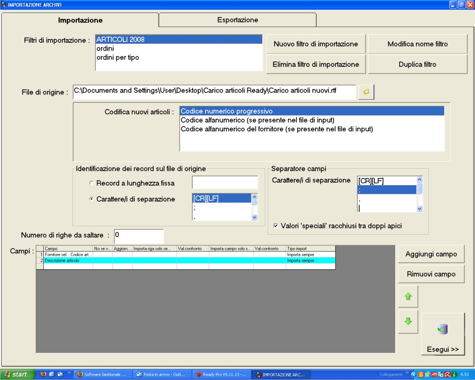Focus the fixed record length input box
475x380 pixels.
pos(225,183)
